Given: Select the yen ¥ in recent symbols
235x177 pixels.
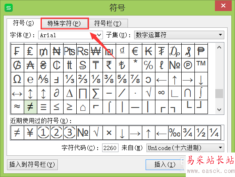Looking at the screenshot, I should tap(30, 132).
